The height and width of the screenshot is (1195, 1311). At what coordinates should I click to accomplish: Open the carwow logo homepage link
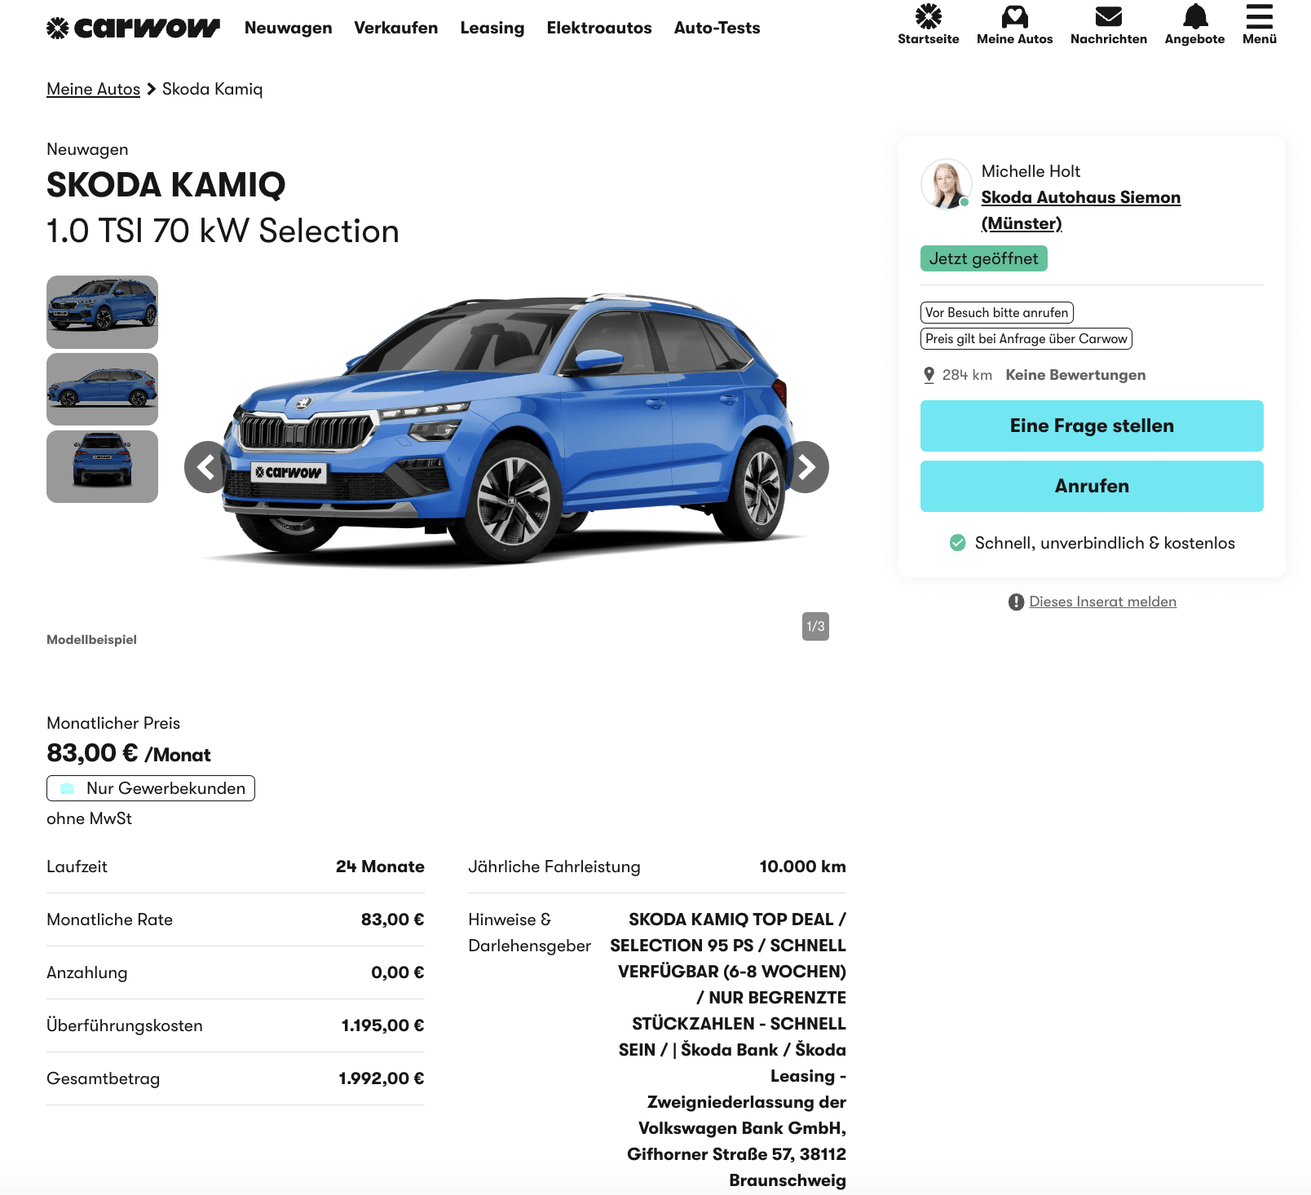pos(133,29)
